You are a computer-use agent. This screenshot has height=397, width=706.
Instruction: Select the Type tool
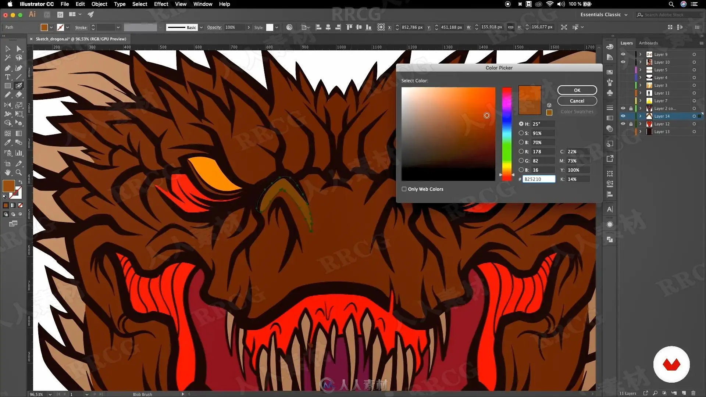pyautogui.click(x=7, y=77)
